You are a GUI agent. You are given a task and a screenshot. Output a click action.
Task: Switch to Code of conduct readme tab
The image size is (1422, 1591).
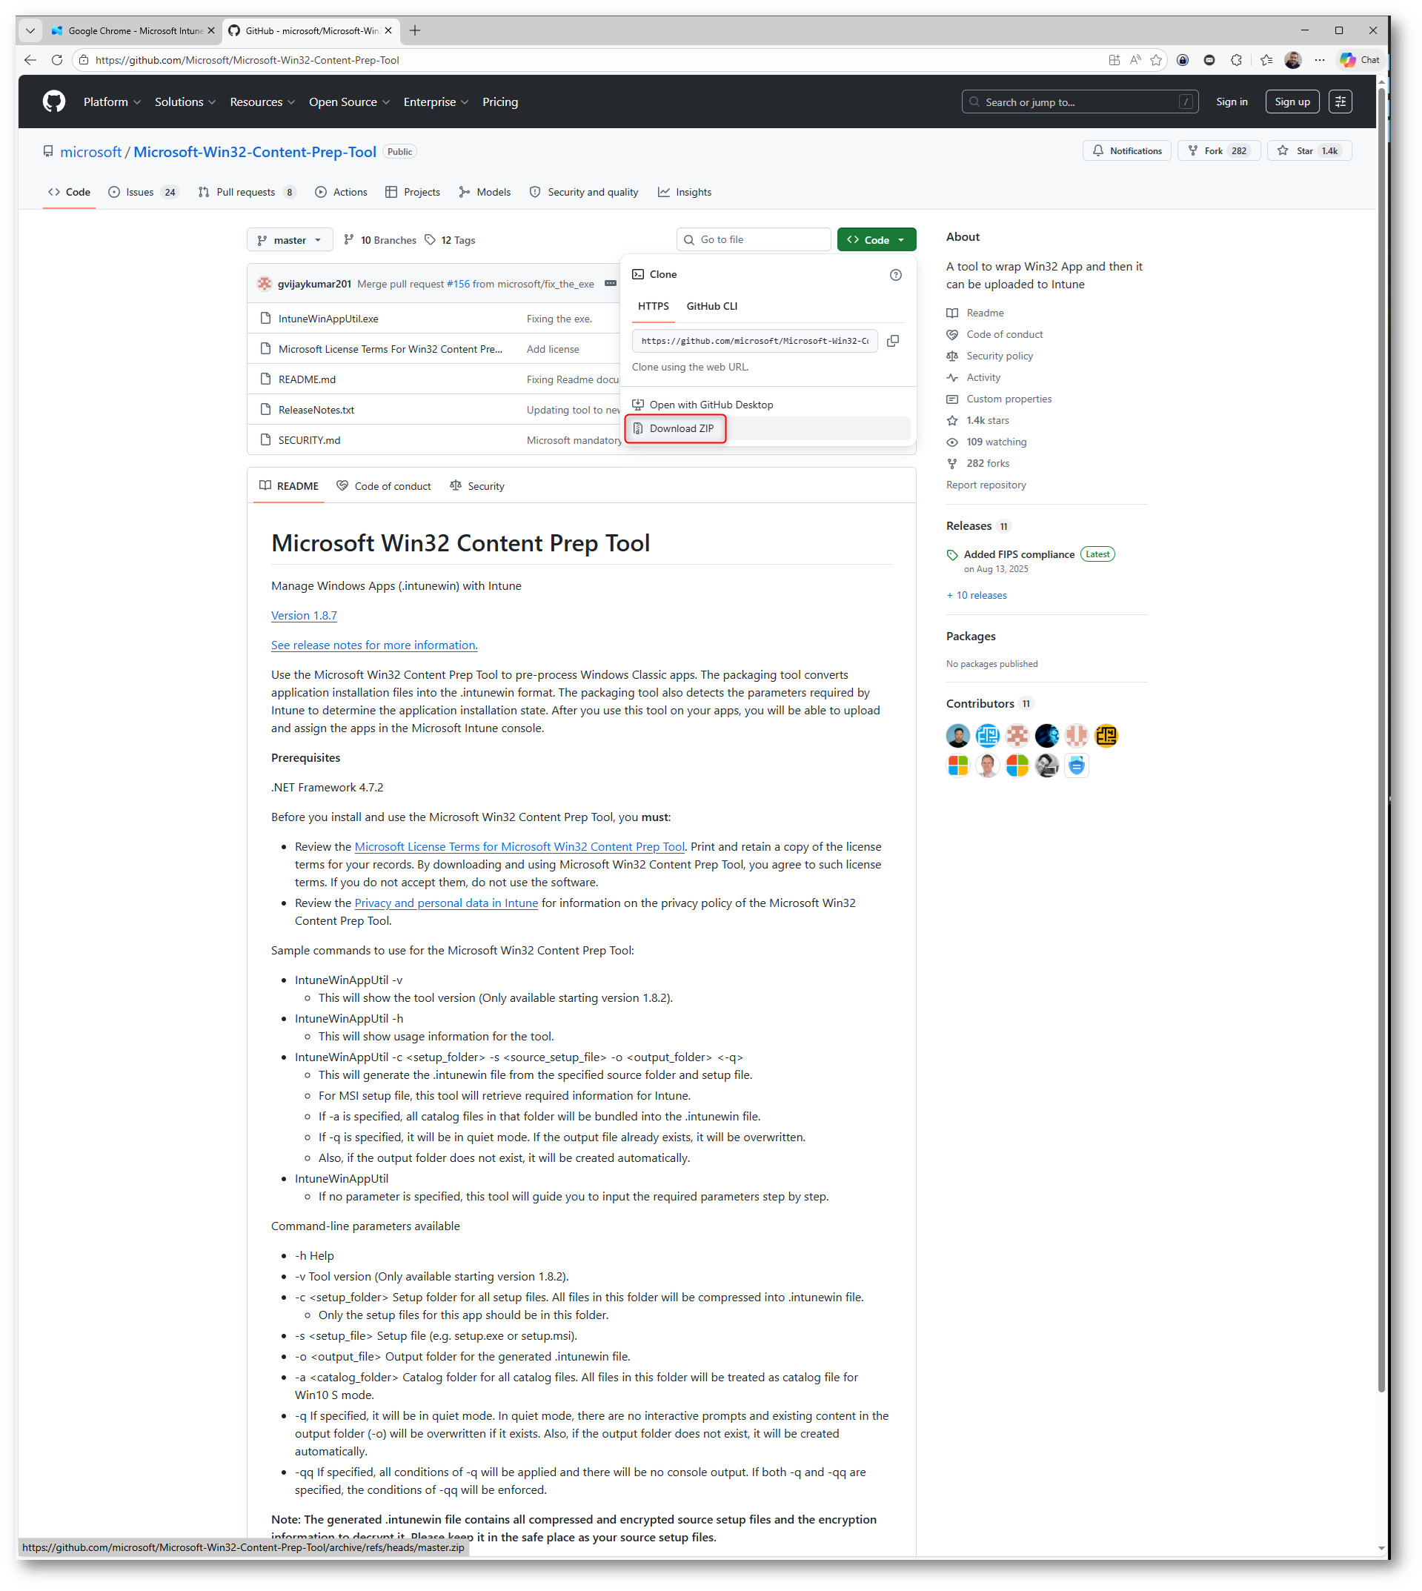pyautogui.click(x=384, y=486)
